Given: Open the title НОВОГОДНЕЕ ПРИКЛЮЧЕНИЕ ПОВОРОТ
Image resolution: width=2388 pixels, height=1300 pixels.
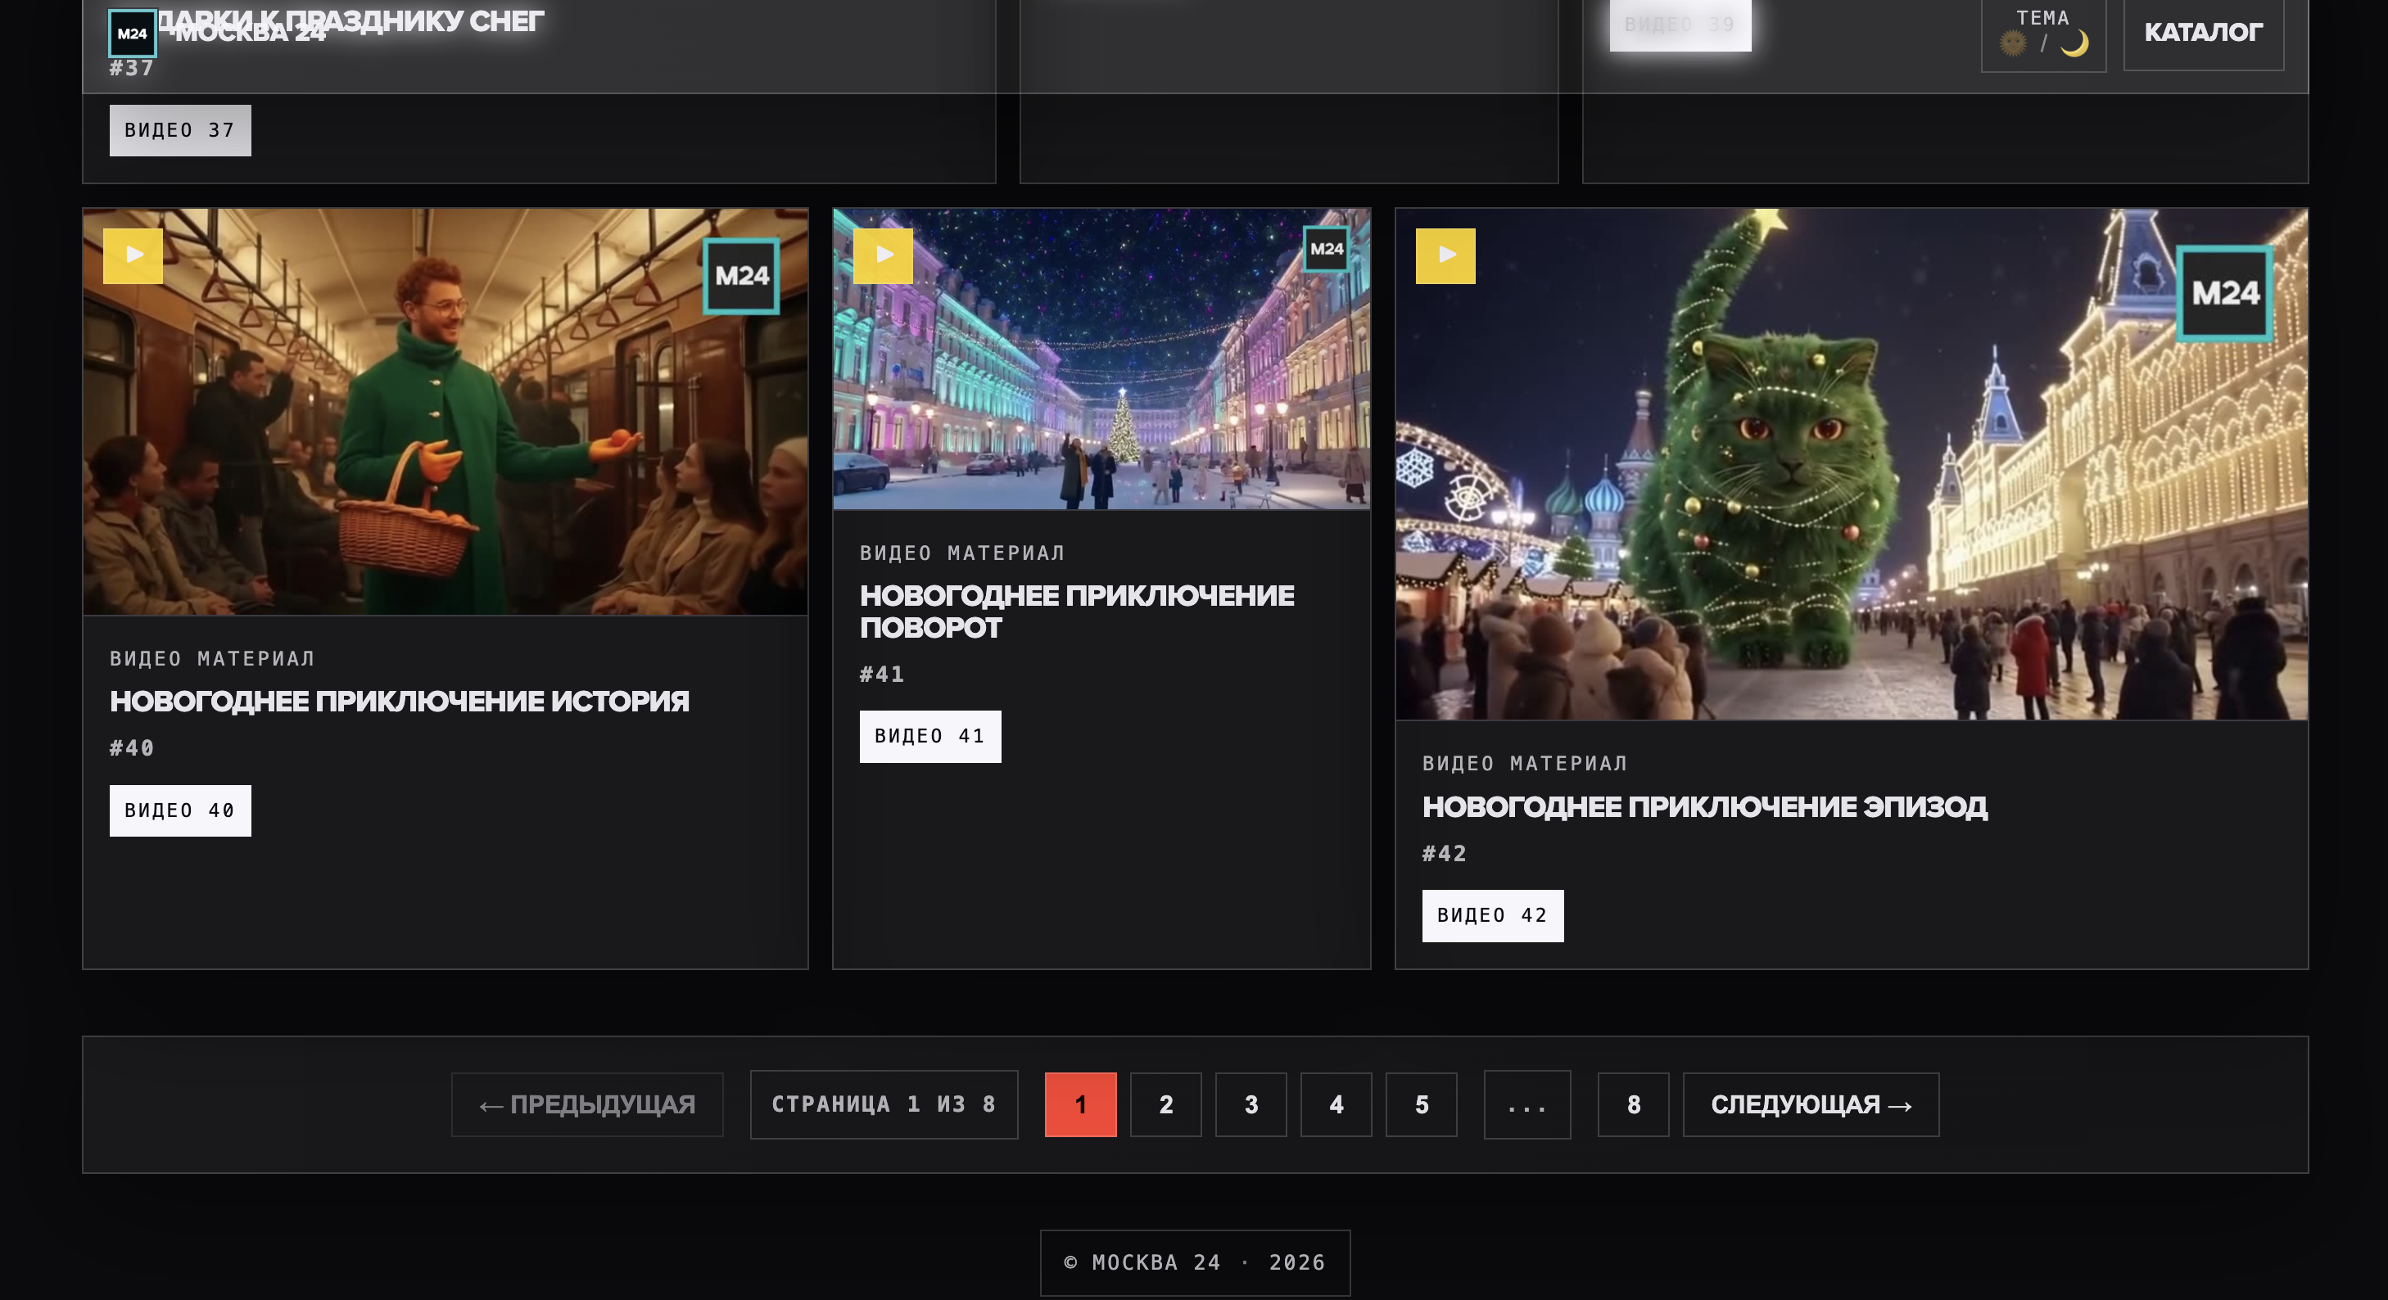Looking at the screenshot, I should tap(1077, 612).
